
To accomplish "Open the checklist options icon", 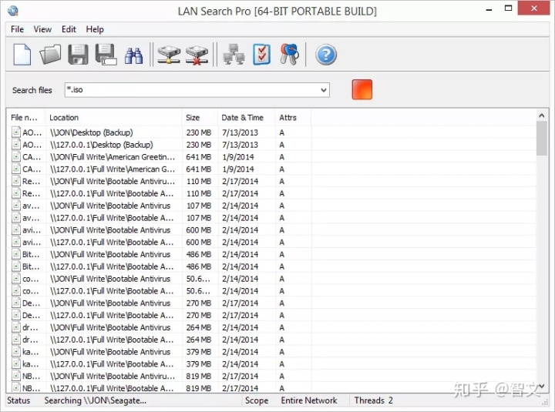I will tap(262, 55).
